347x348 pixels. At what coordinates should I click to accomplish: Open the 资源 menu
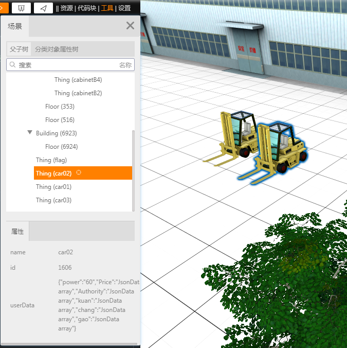[x=67, y=8]
